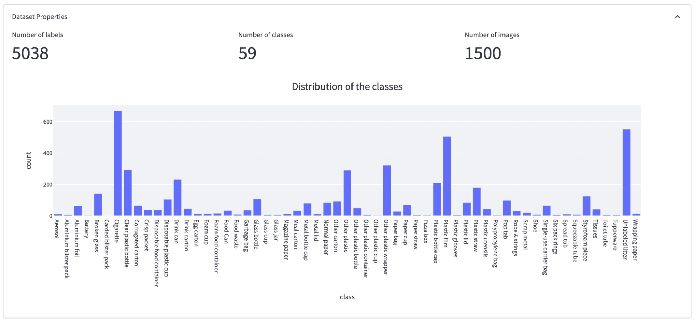Click the Number of images value 1500
Screen dimensions: 695x322
(483, 53)
